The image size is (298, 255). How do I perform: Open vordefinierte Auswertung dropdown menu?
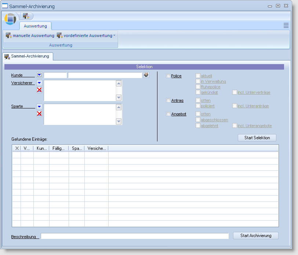coord(114,36)
